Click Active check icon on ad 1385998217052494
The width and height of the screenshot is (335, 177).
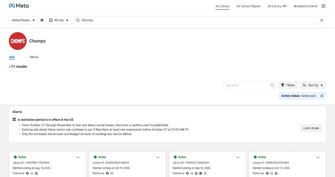pyautogui.click(x=15, y=157)
